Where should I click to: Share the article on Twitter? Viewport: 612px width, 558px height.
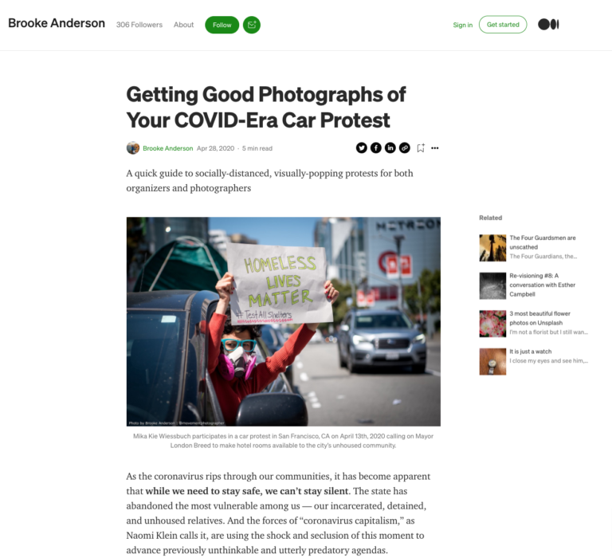coord(362,148)
